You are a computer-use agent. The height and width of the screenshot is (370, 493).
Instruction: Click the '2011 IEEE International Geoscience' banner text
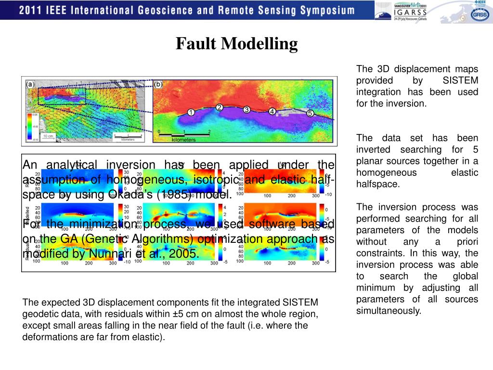coord(187,10)
